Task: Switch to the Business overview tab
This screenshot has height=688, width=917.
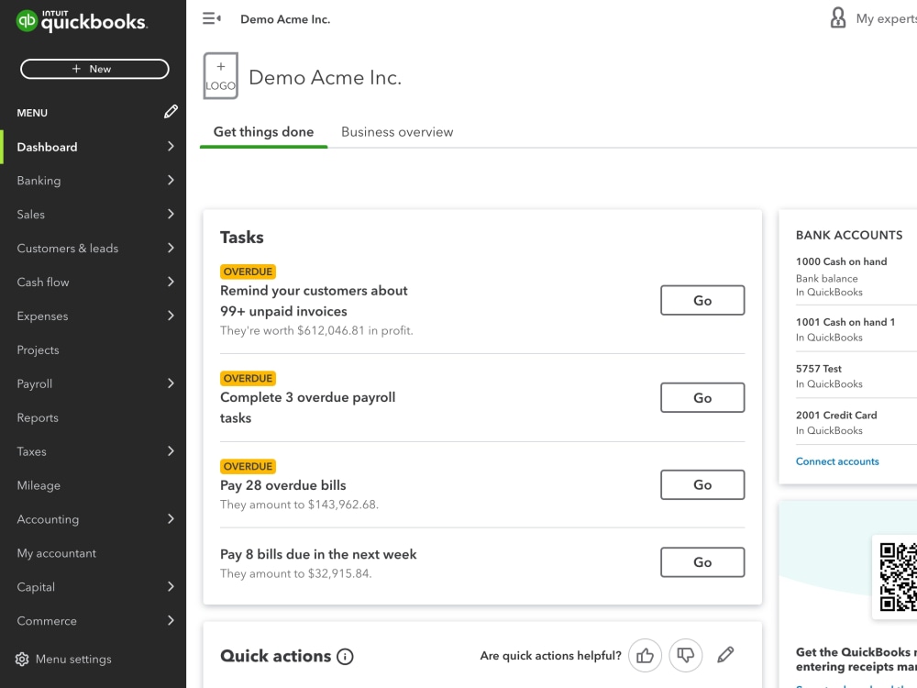Action: coord(397,132)
